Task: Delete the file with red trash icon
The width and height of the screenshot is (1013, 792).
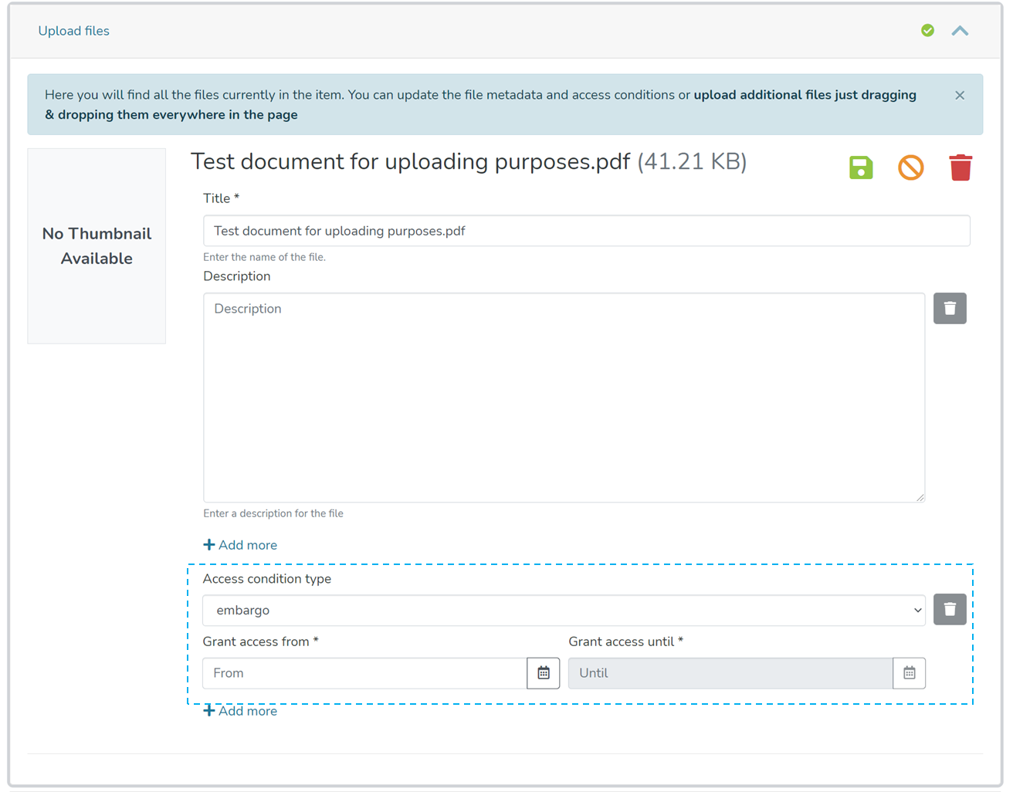Action: pyautogui.click(x=960, y=168)
